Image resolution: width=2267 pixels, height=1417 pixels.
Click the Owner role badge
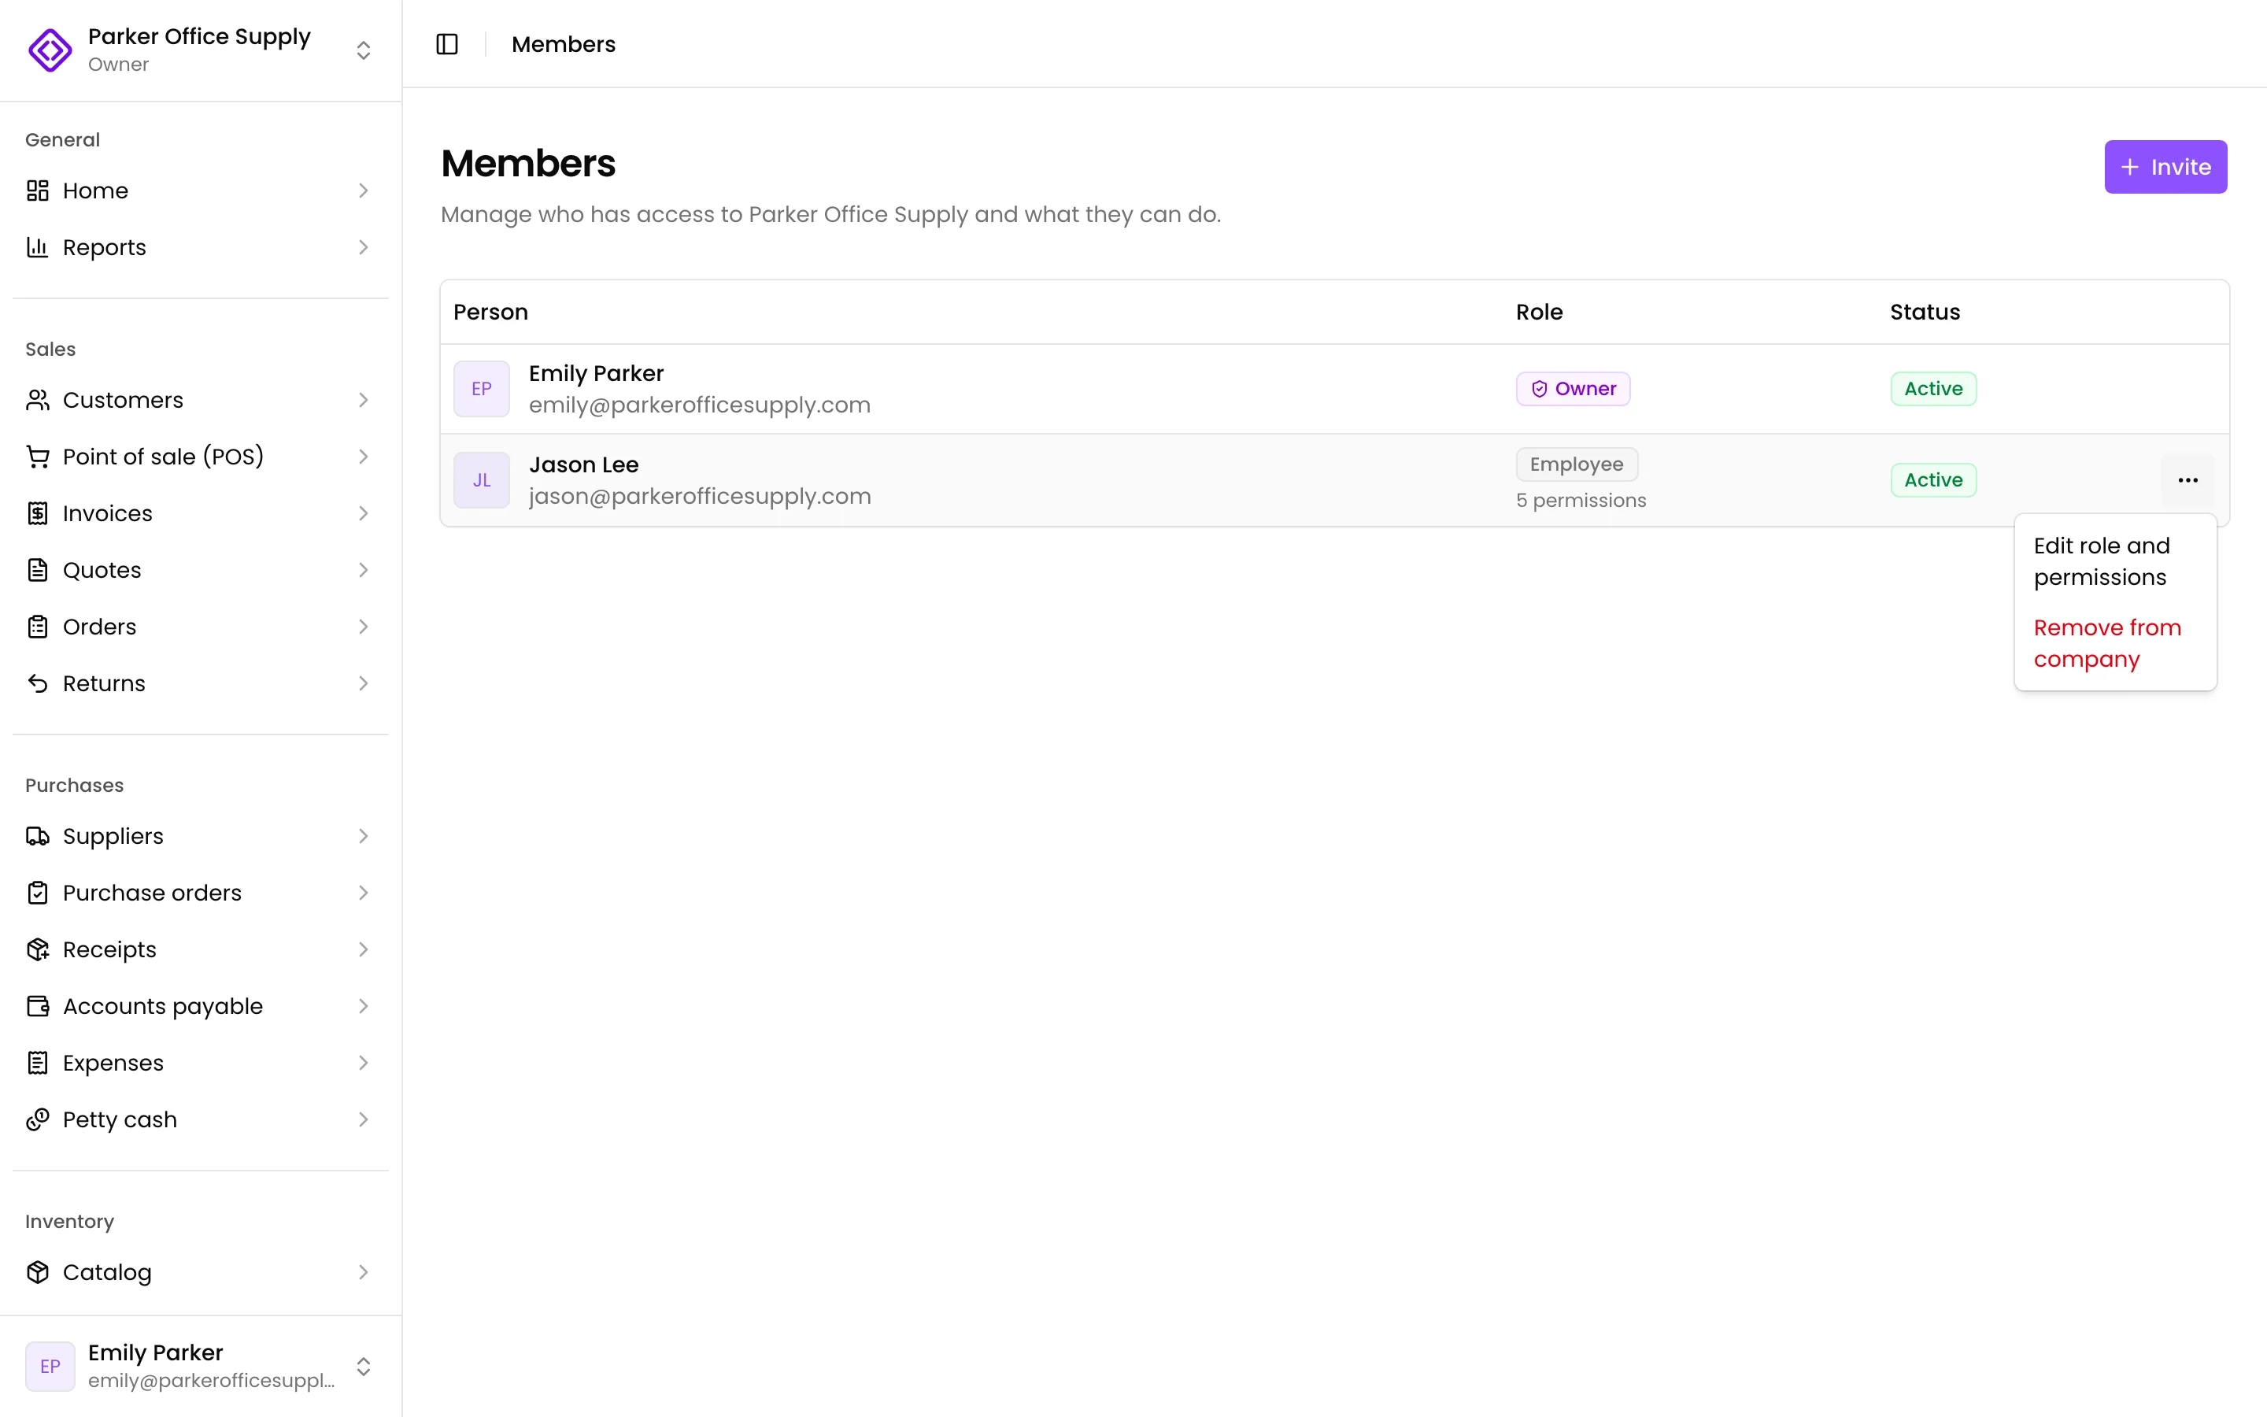tap(1573, 389)
